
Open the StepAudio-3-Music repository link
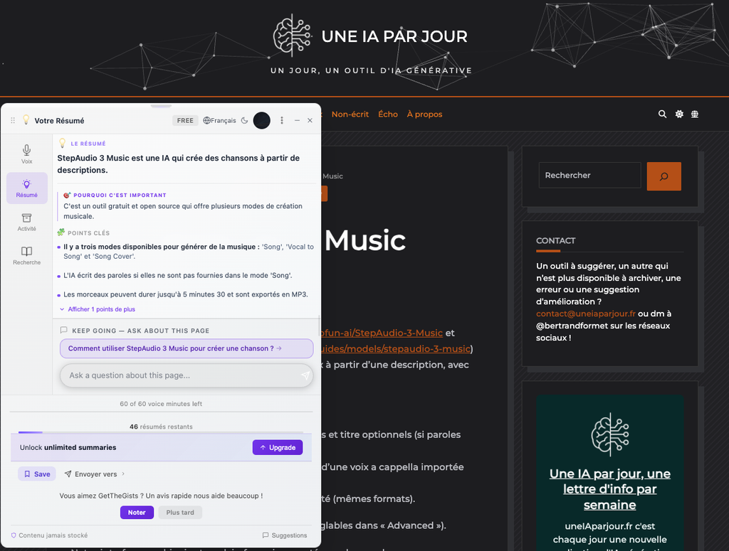point(382,333)
